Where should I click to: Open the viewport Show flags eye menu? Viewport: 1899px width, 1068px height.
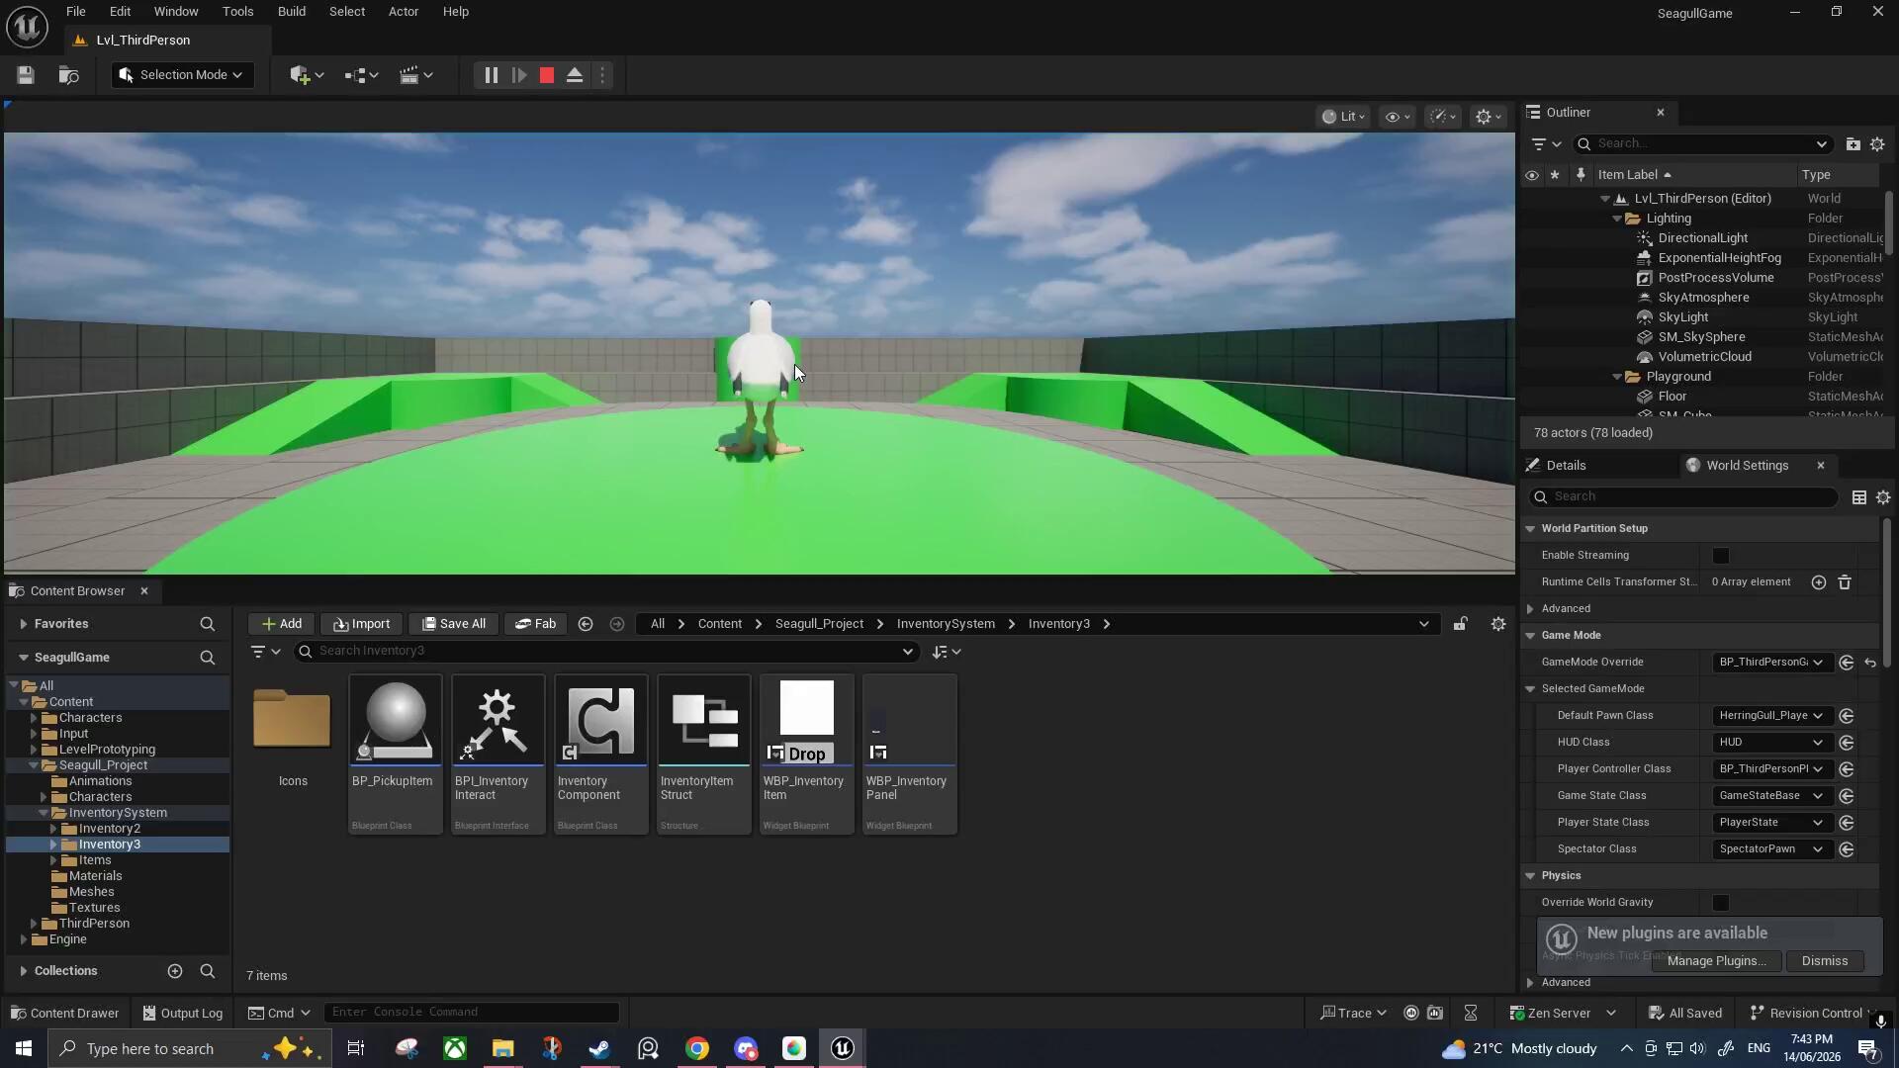click(1398, 117)
